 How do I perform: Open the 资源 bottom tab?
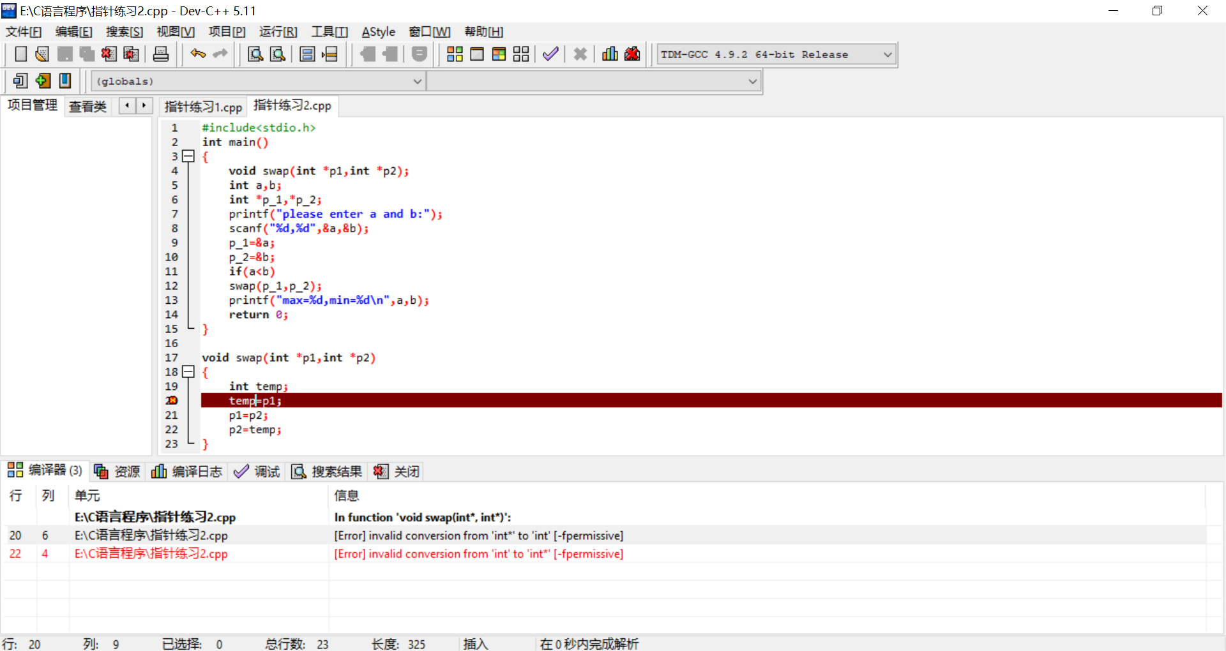click(117, 471)
